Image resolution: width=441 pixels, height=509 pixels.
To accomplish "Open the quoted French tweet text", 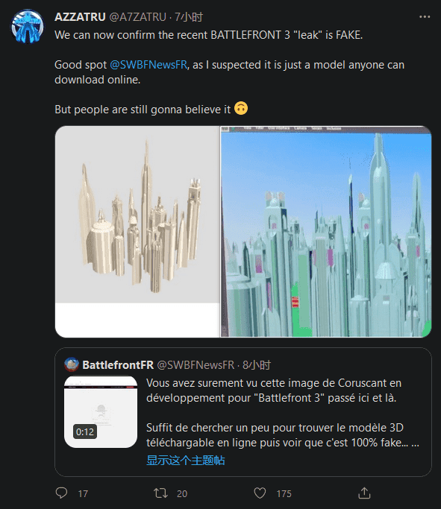I will pyautogui.click(x=282, y=413).
